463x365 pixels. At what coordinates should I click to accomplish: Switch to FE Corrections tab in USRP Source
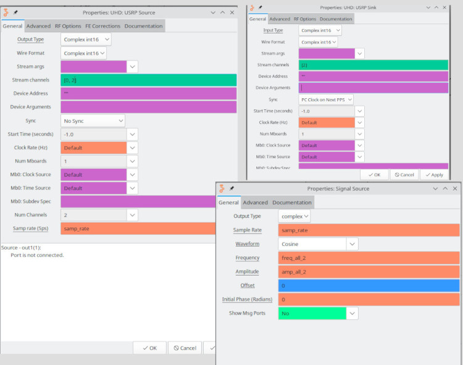point(102,26)
